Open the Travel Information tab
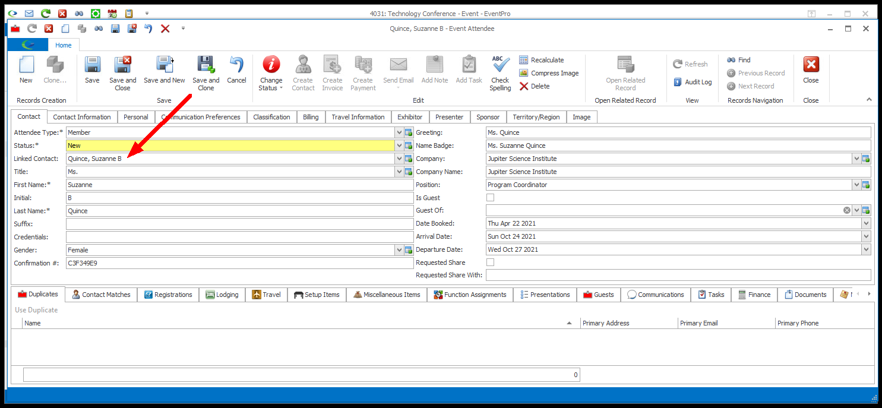882x408 pixels. point(358,117)
